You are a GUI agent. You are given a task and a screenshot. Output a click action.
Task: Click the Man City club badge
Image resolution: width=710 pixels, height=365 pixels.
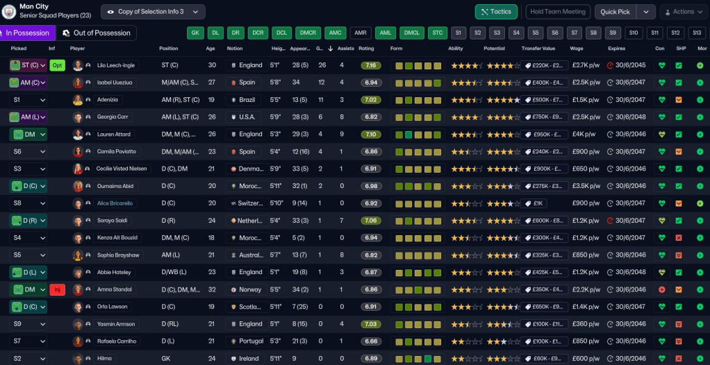(x=9, y=11)
